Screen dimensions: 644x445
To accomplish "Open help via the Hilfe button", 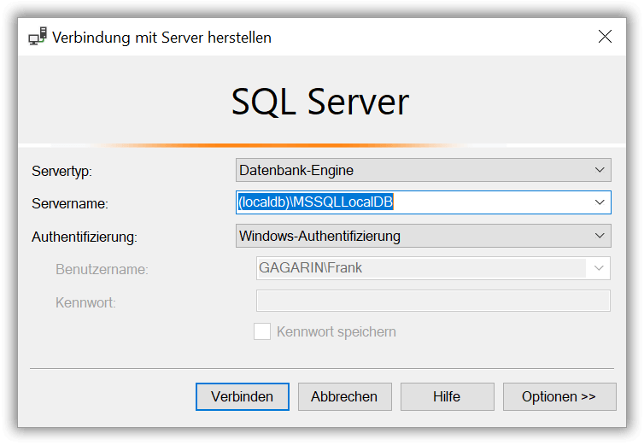I will pos(448,397).
